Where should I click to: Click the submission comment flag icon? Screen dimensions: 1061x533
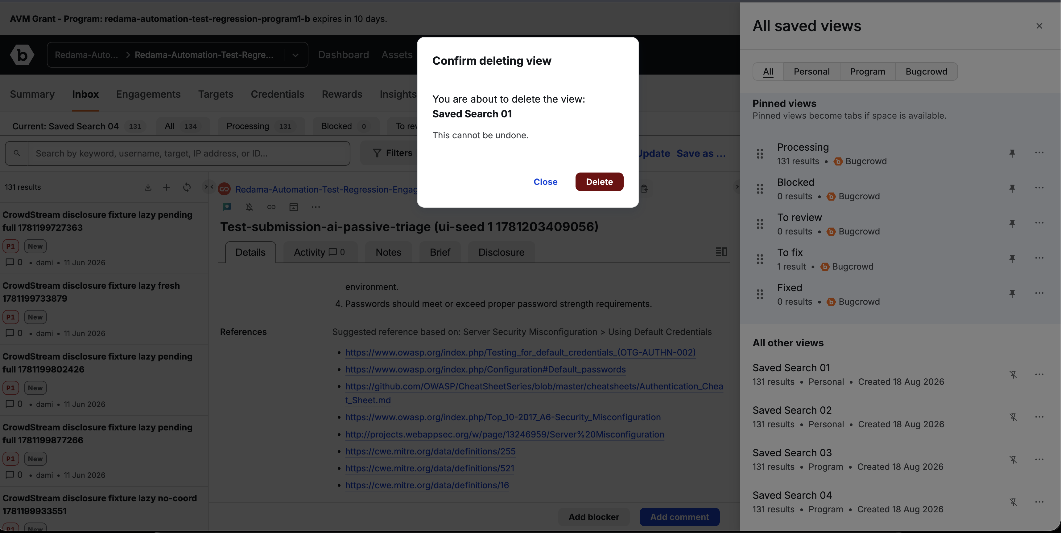pos(227,207)
